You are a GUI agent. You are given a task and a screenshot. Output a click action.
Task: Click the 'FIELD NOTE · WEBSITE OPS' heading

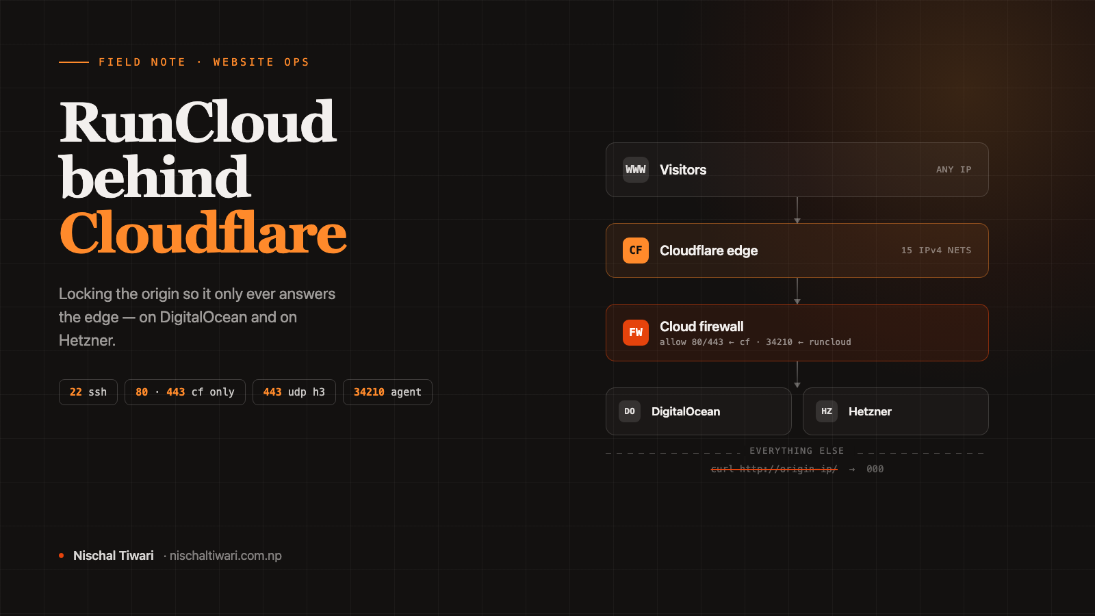pyautogui.click(x=204, y=62)
